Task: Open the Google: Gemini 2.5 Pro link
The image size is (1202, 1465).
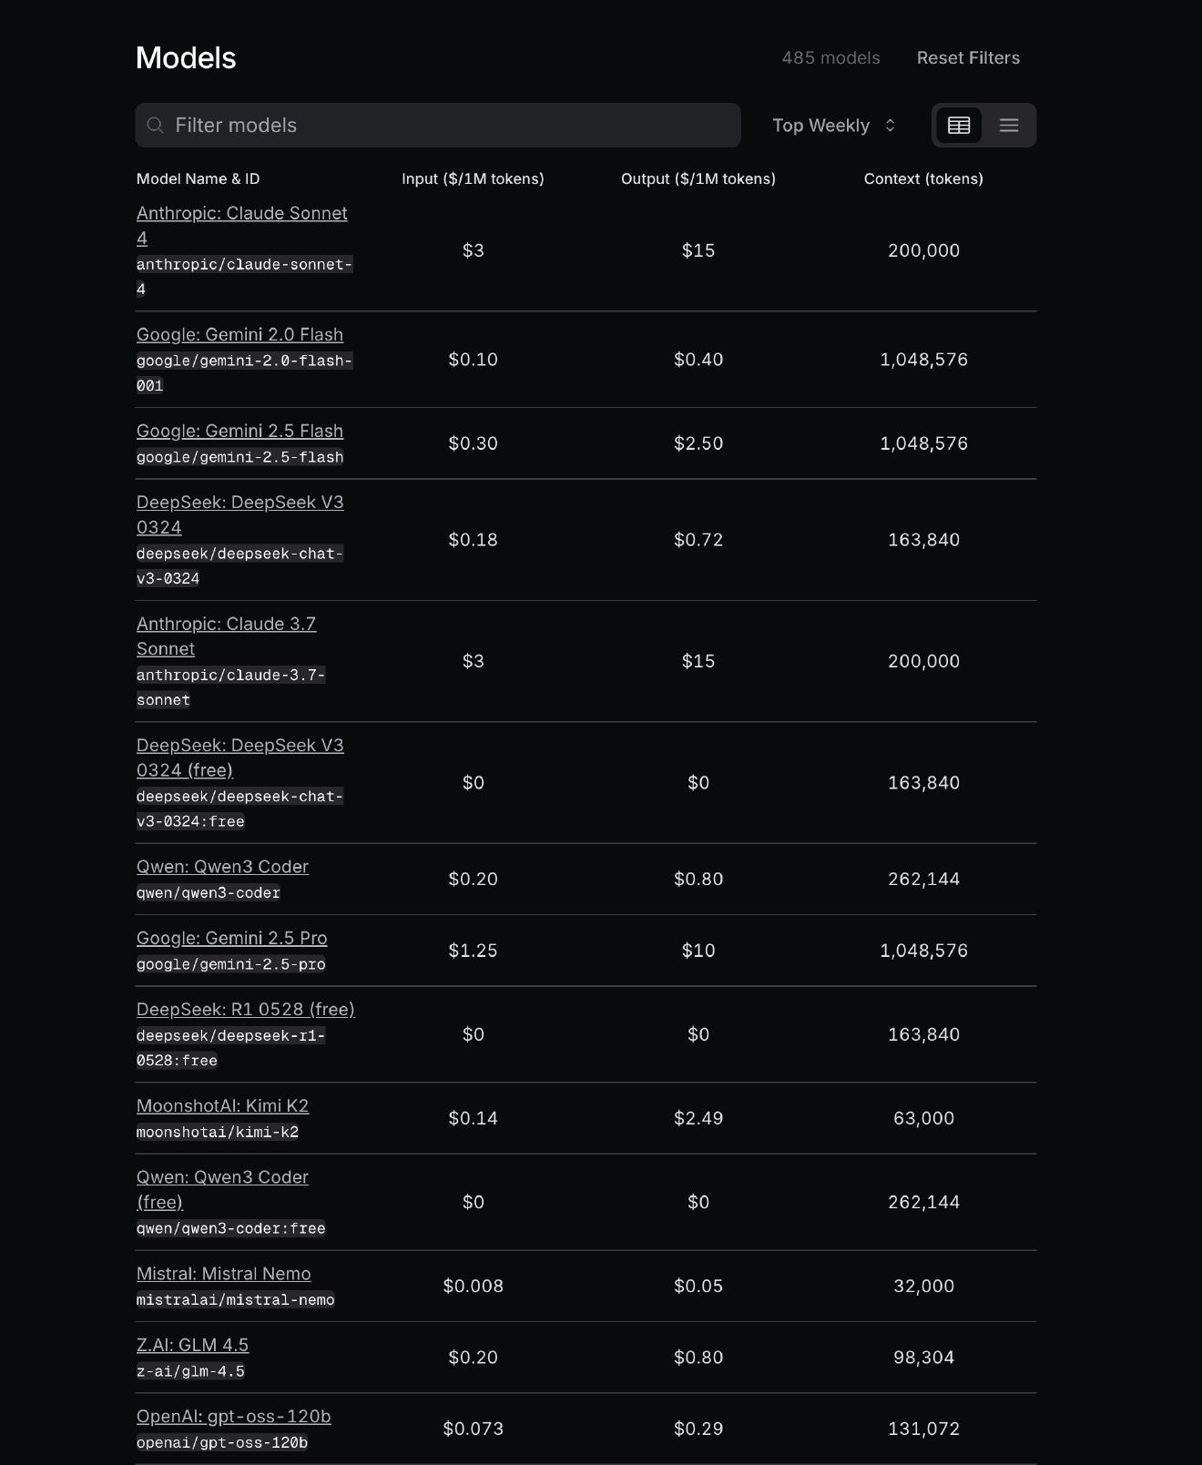Action: (232, 938)
